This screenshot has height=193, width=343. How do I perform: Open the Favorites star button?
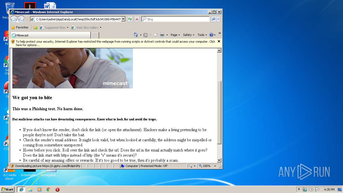click(20, 27)
